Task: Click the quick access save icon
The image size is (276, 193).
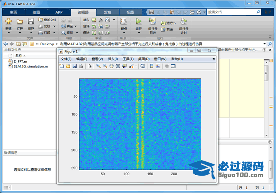Action: click(x=152, y=12)
